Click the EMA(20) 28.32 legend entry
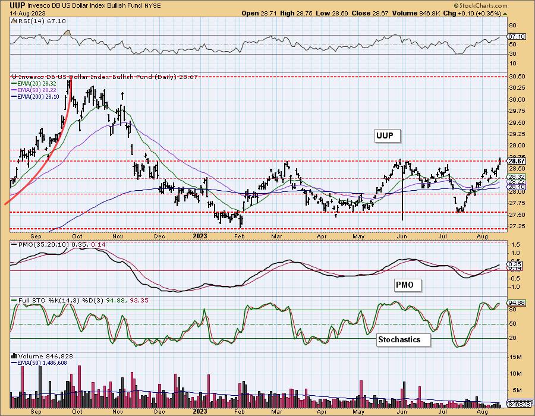 coord(34,84)
